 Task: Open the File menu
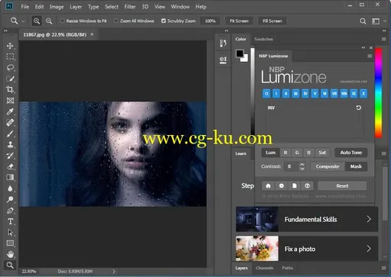[x=25, y=7]
